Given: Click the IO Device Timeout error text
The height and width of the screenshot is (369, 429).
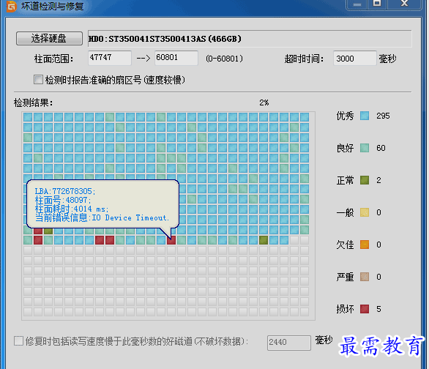Looking at the screenshot, I should (130, 217).
